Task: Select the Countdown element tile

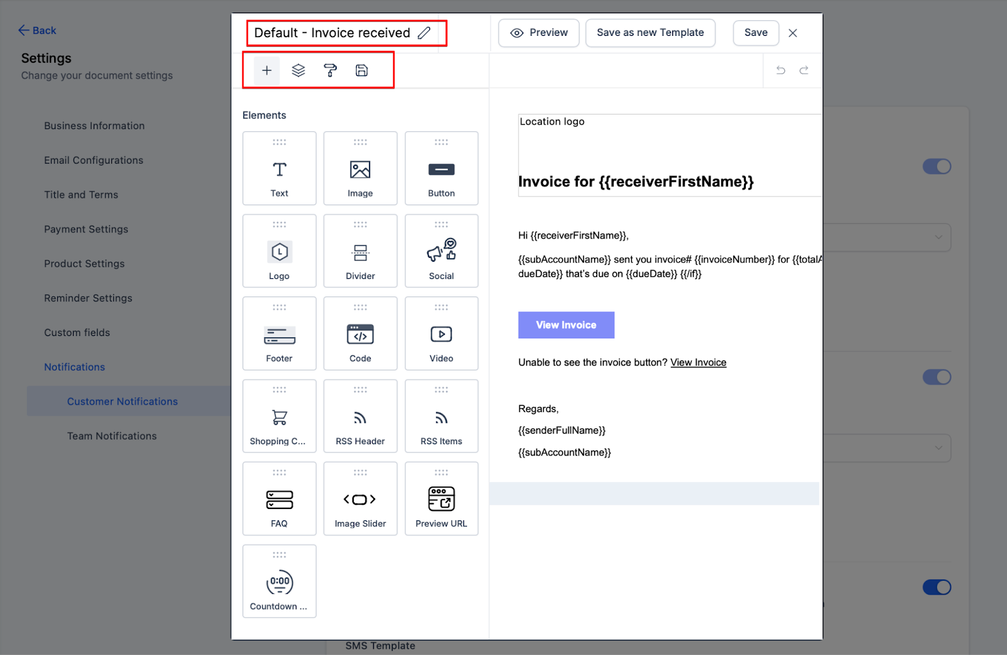Action: (279, 581)
